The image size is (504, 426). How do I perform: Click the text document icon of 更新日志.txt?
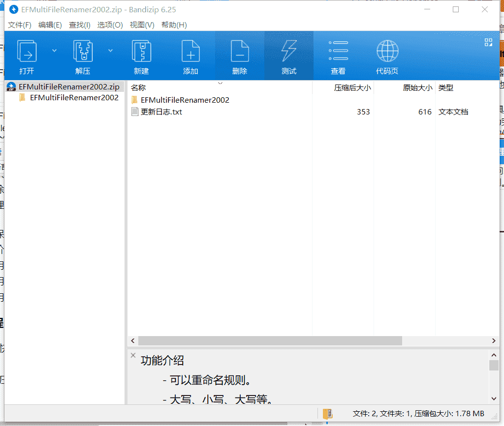click(135, 112)
